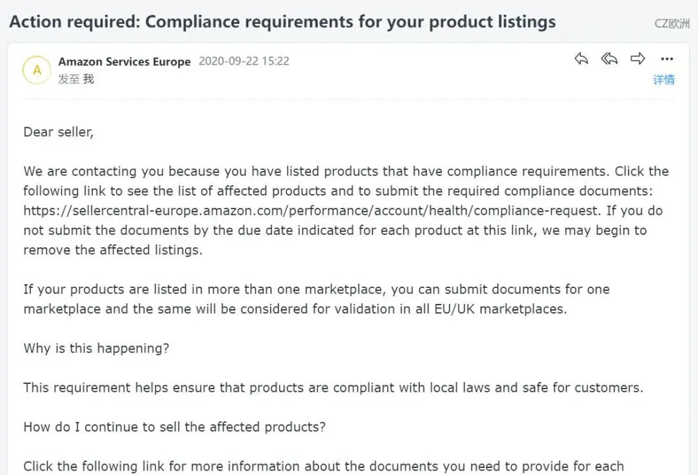The image size is (698, 475).
Task: Click the leftmost reply arrow icon
Action: (x=581, y=58)
